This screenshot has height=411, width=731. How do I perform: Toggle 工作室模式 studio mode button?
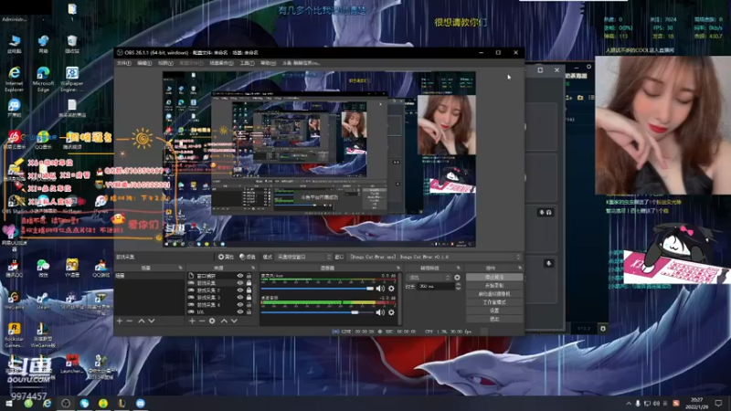pyautogui.click(x=494, y=302)
